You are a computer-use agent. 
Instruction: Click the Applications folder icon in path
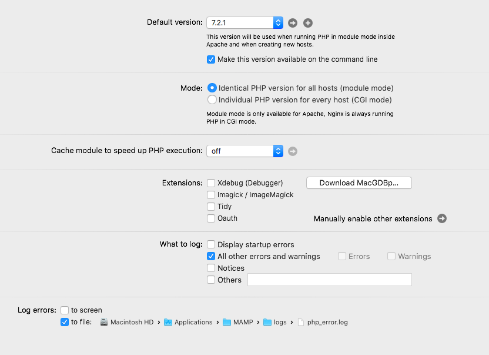168,322
